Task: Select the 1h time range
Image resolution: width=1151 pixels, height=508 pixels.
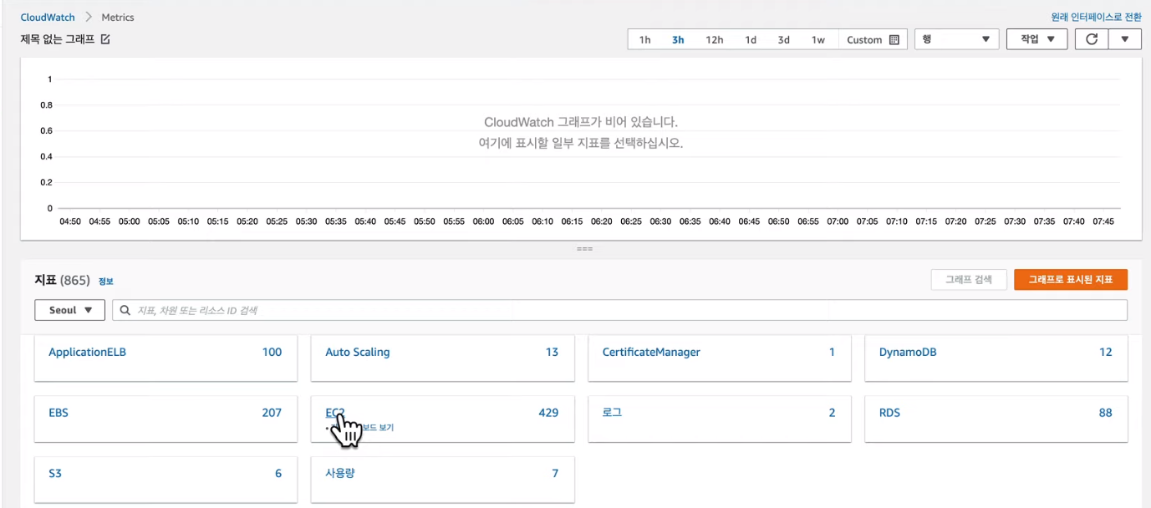Action: coord(644,39)
